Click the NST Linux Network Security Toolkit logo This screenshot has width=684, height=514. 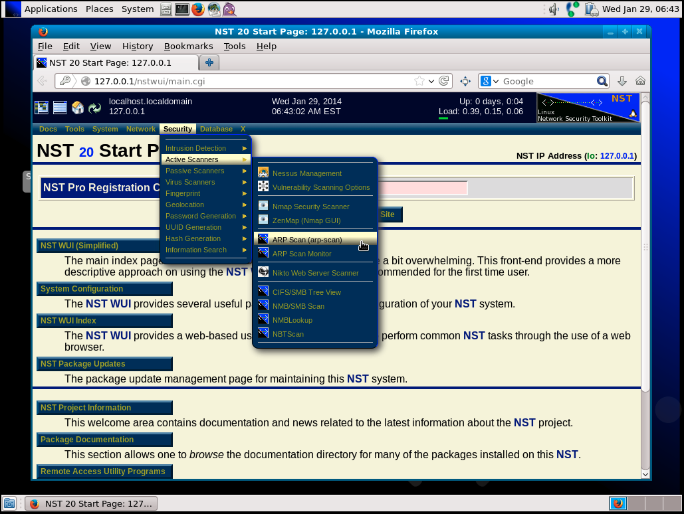coord(588,107)
